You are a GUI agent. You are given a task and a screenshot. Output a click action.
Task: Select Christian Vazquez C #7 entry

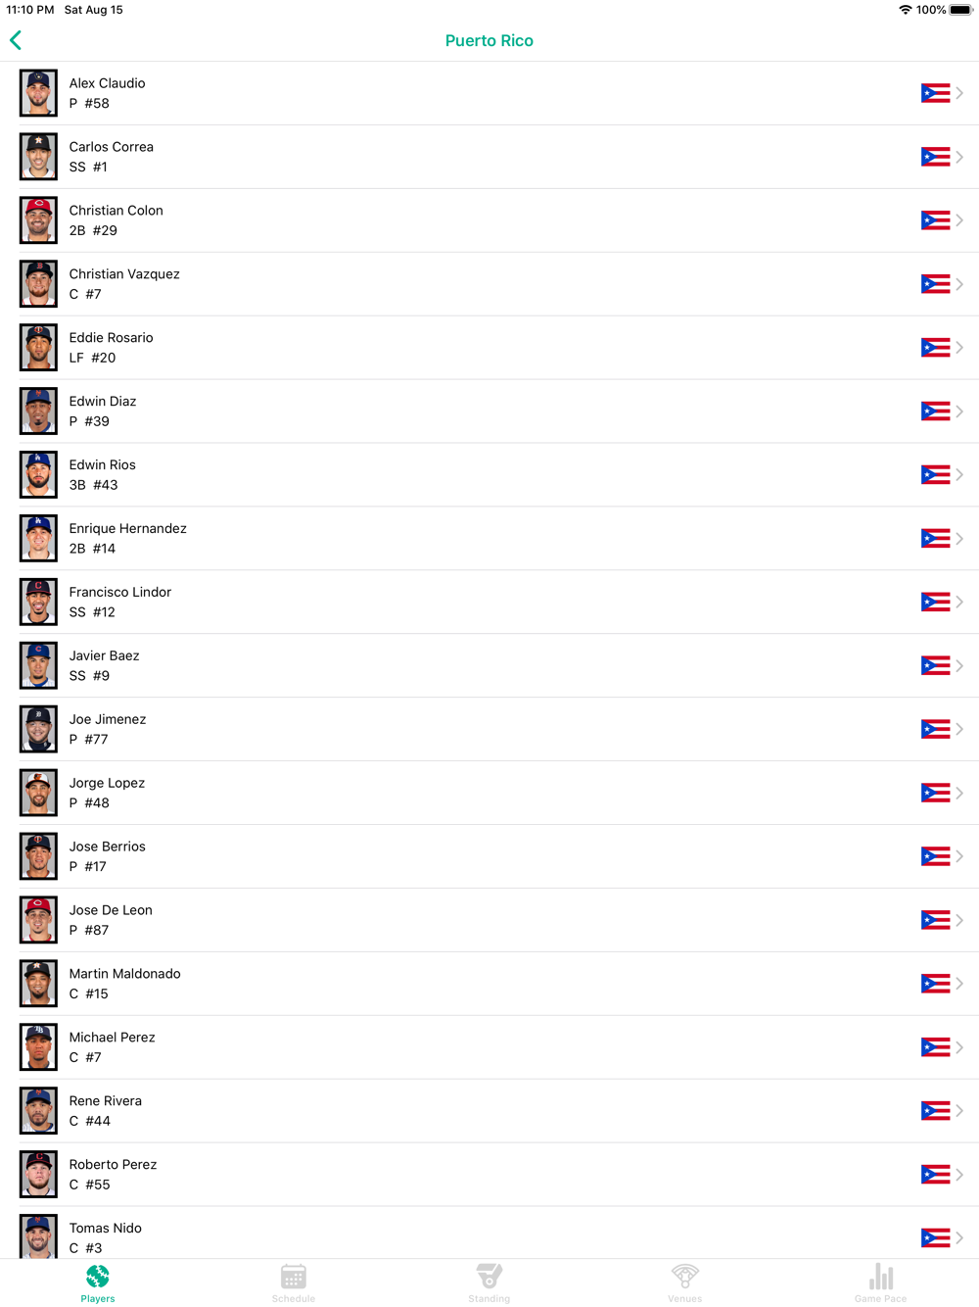[x=489, y=284]
